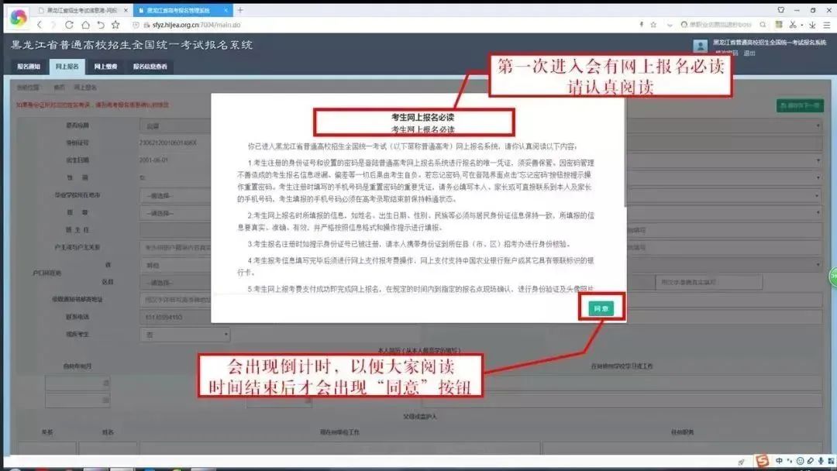
Task: Click the scissors screenshot tool icon
Action: (793, 25)
